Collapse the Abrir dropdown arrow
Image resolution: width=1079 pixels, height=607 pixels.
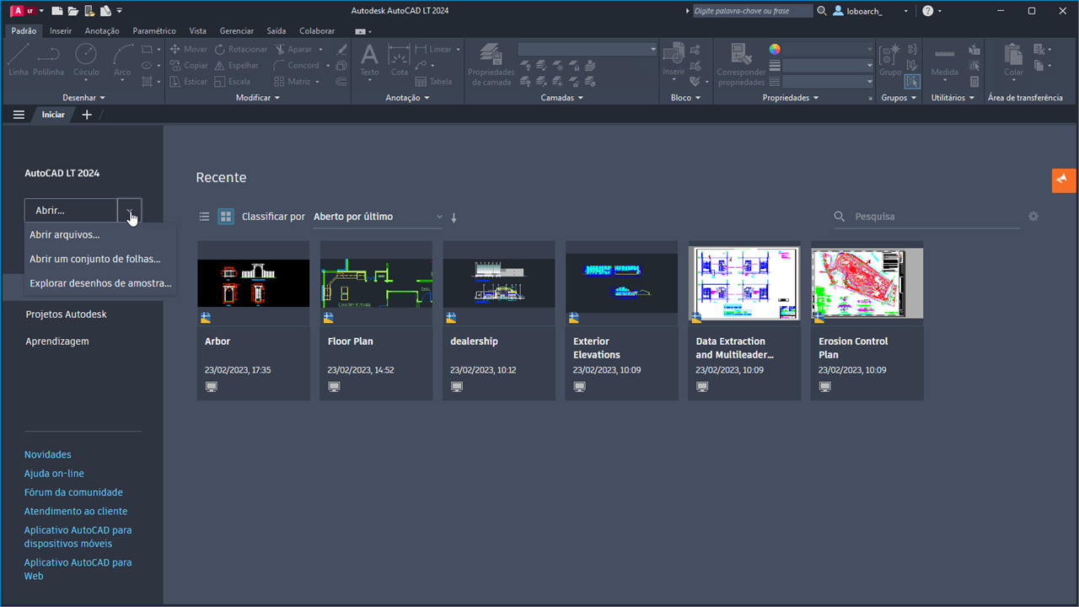[130, 211]
